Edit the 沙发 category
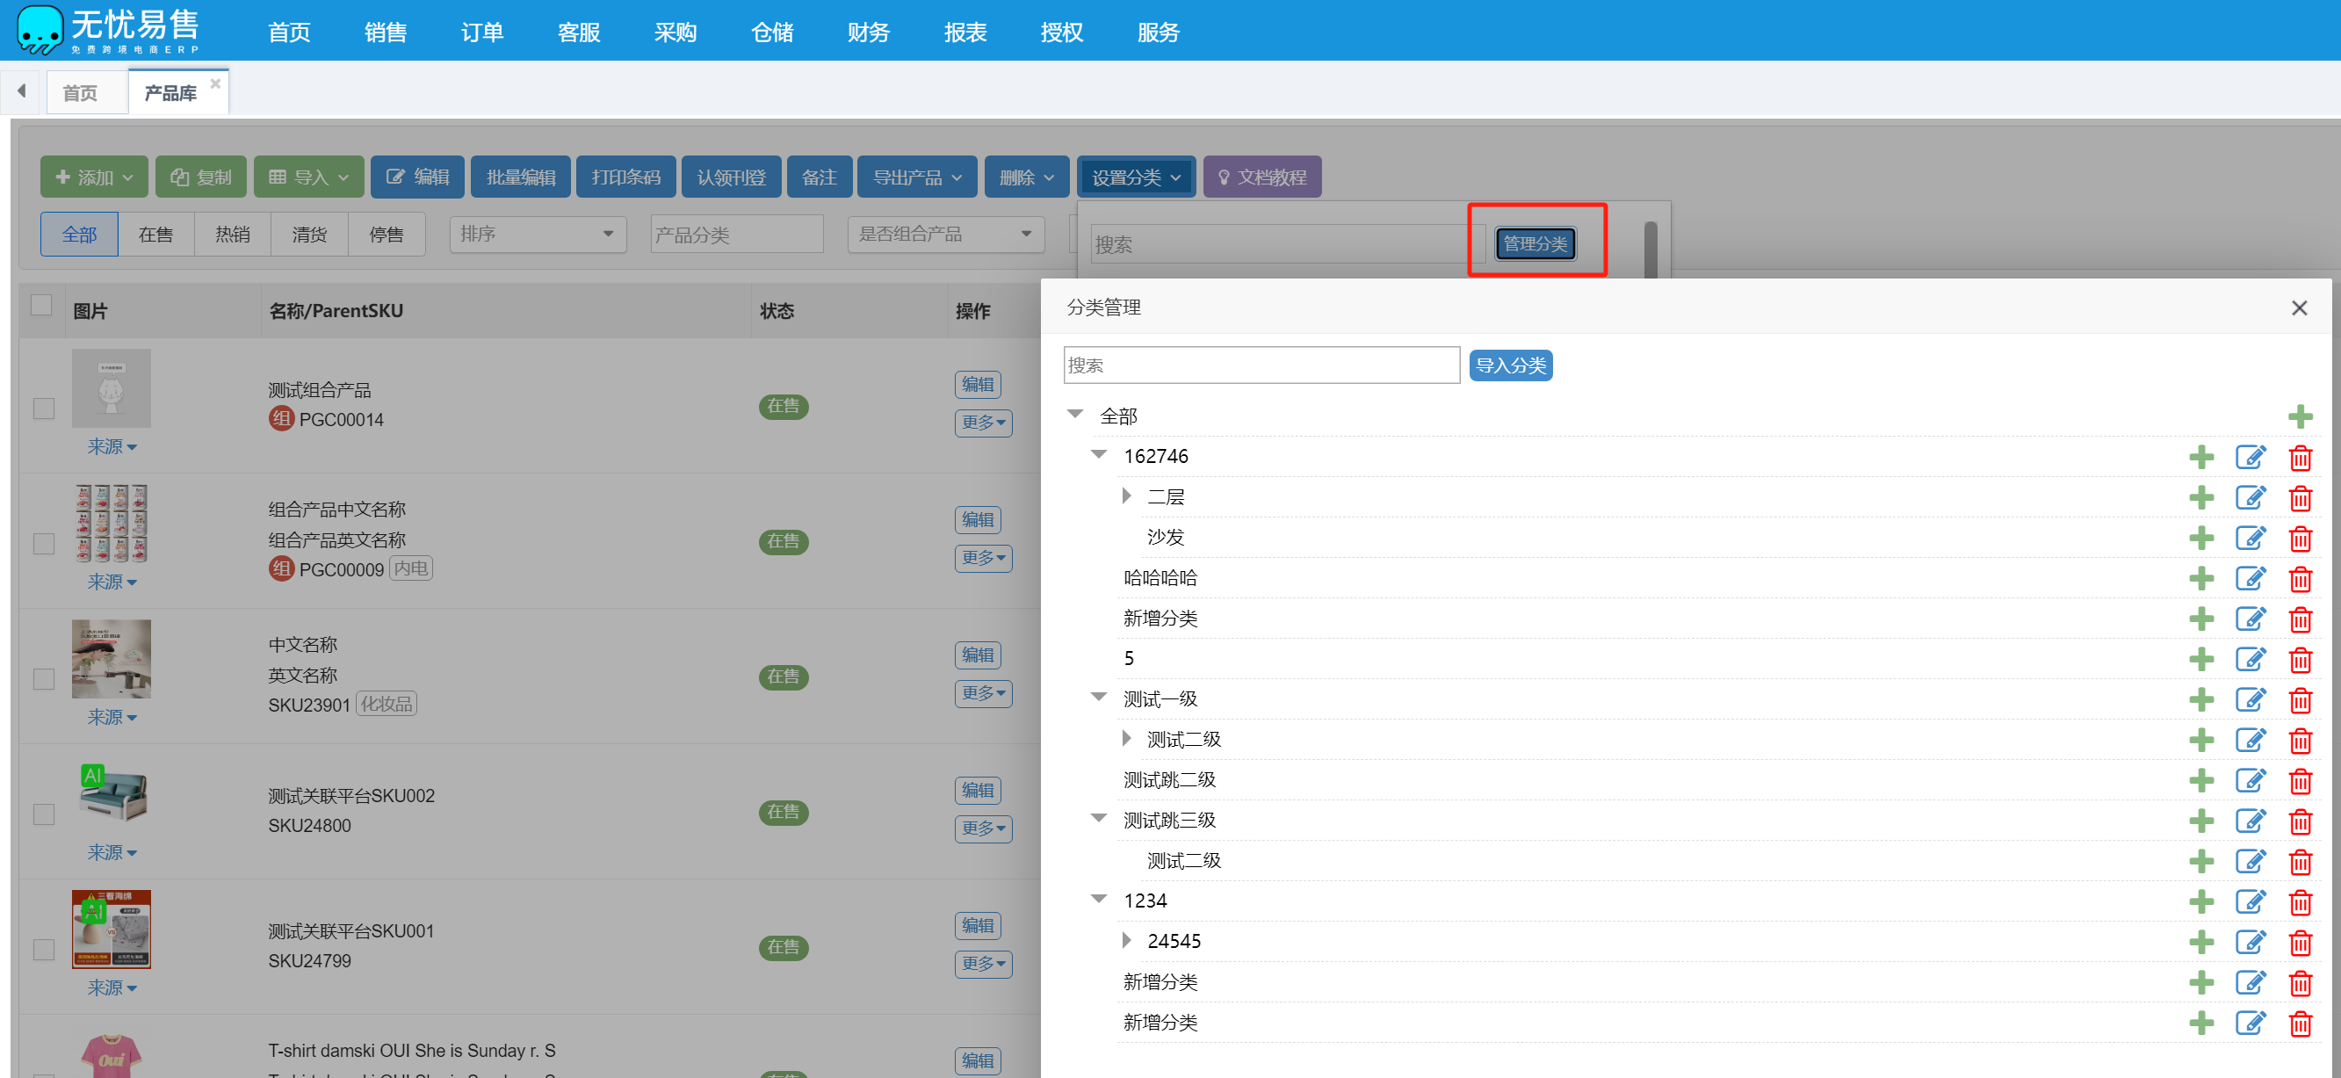 coord(2251,538)
